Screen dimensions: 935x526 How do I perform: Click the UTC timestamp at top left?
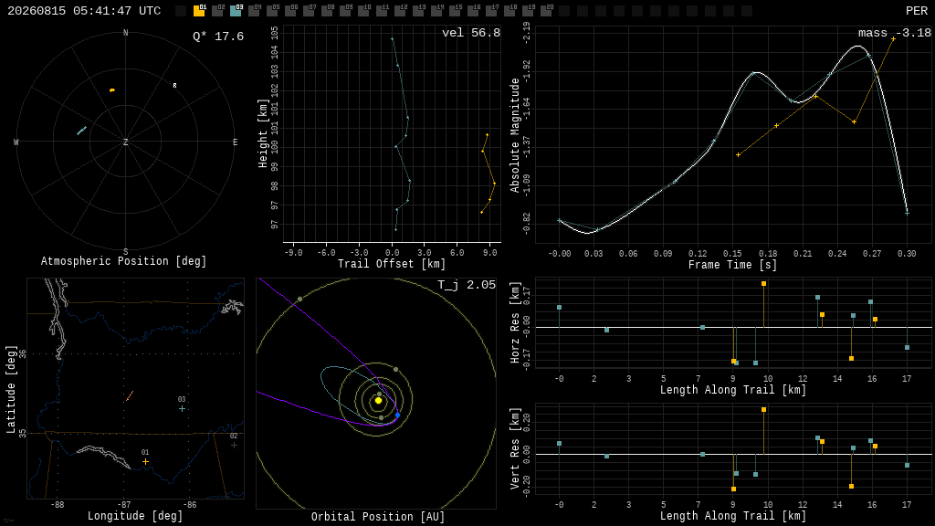84,11
